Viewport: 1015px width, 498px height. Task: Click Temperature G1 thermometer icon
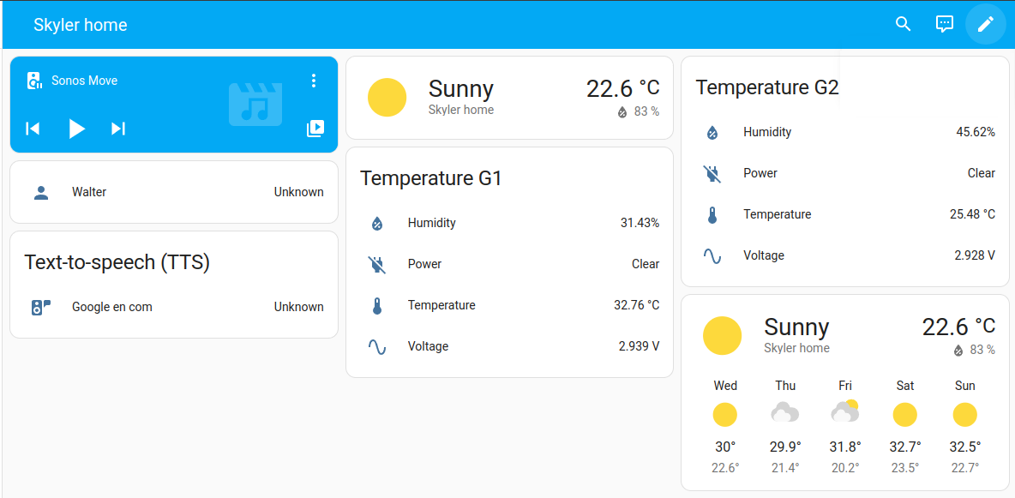tap(377, 305)
